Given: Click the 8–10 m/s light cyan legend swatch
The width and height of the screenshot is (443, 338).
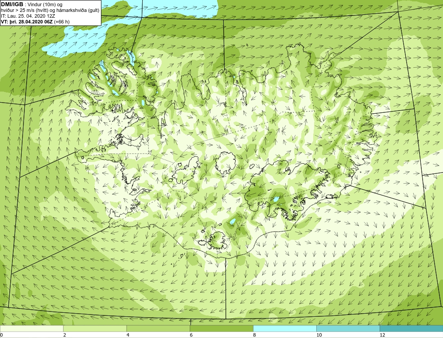Looking at the screenshot, I should coord(285,328).
